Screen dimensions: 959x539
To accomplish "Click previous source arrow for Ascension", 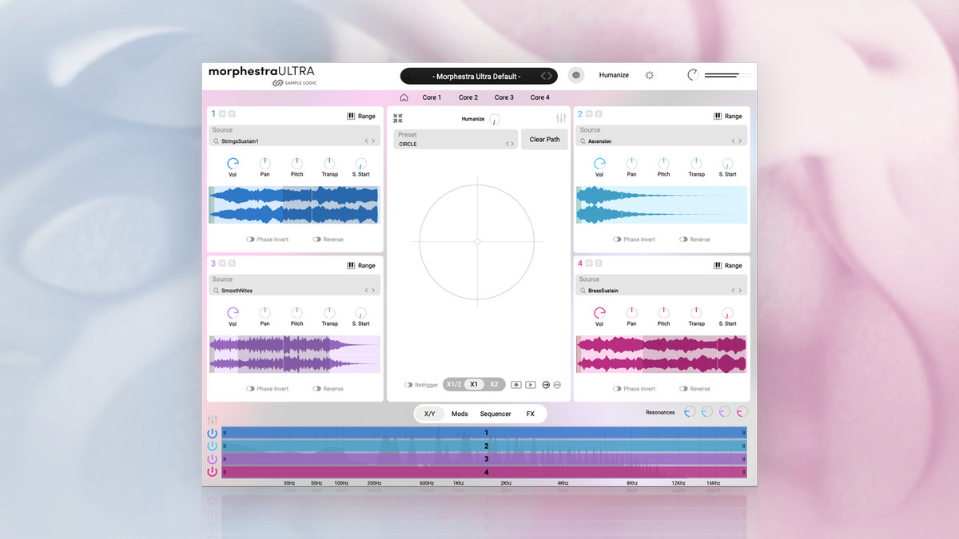I will 733,141.
